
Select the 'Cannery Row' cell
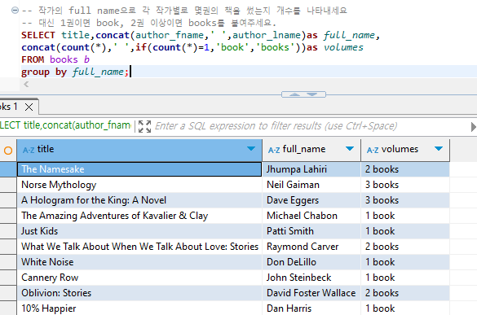pos(139,278)
